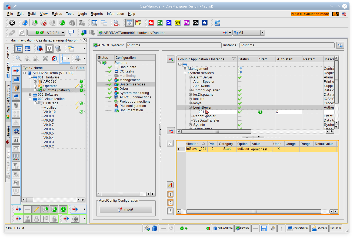
Task: Click the 'st' structured text sidebar icon
Action: 16,140
